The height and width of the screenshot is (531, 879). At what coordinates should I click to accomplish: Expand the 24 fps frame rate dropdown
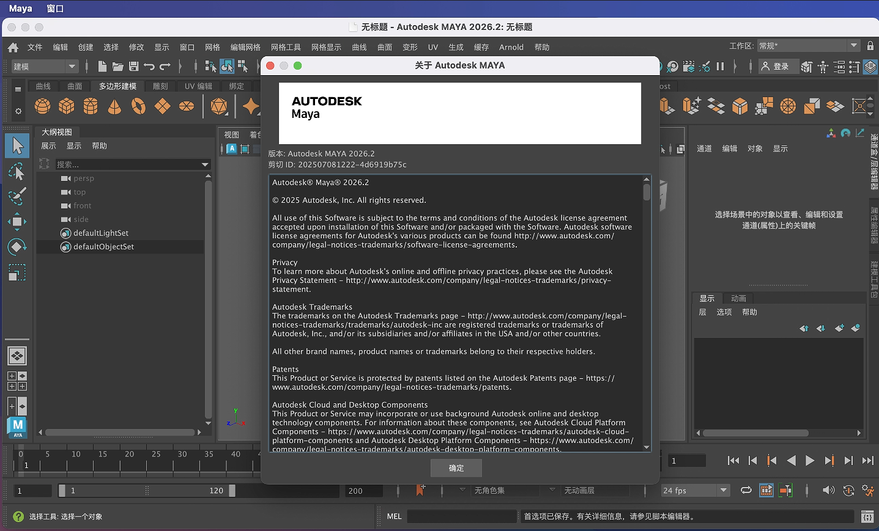point(724,490)
